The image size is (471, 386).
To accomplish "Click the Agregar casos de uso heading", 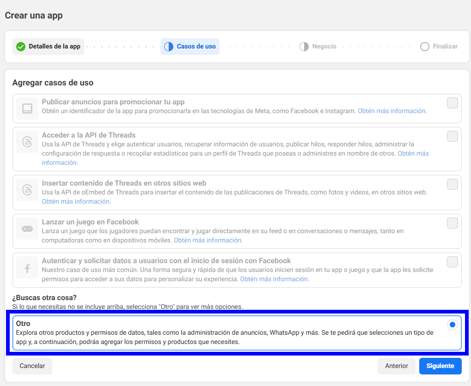I will pos(53,83).
